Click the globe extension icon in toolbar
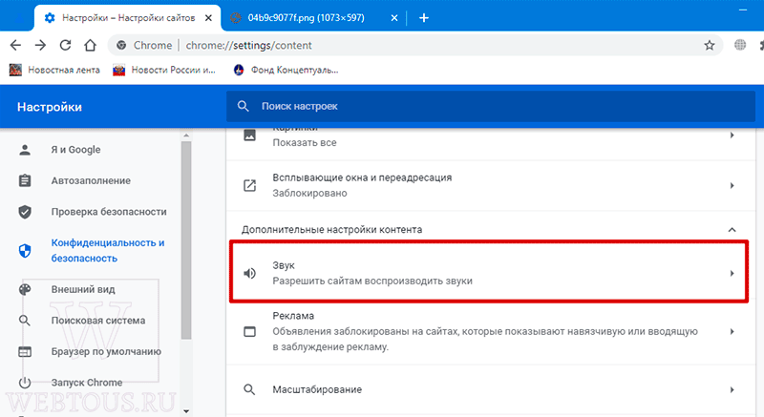The height and width of the screenshot is (417, 764). tap(740, 45)
